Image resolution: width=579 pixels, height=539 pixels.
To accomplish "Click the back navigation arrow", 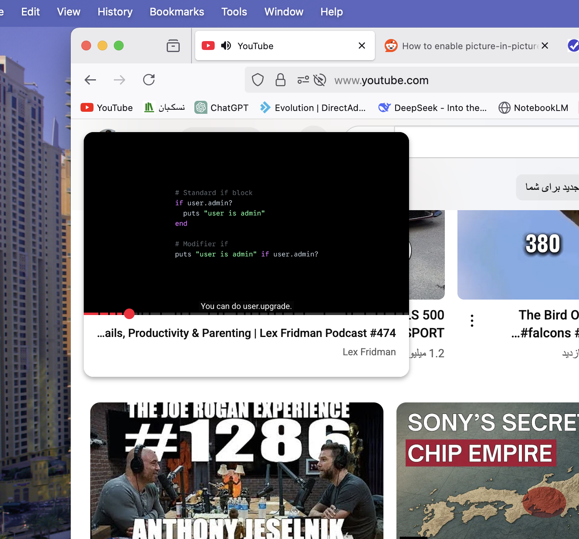I will 90,80.
